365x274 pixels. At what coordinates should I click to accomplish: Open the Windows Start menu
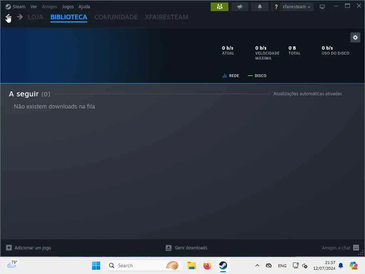coord(96,265)
